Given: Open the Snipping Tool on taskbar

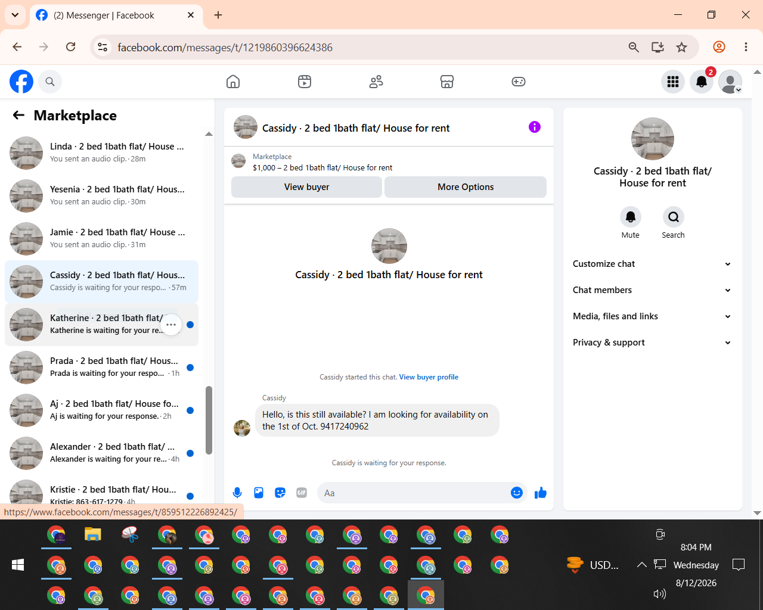Looking at the screenshot, I should 130,534.
